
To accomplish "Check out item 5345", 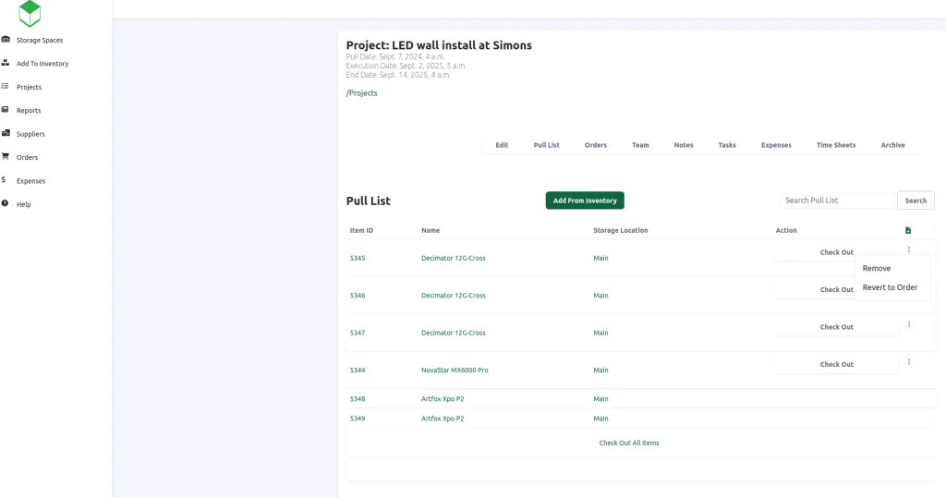I will 836,252.
